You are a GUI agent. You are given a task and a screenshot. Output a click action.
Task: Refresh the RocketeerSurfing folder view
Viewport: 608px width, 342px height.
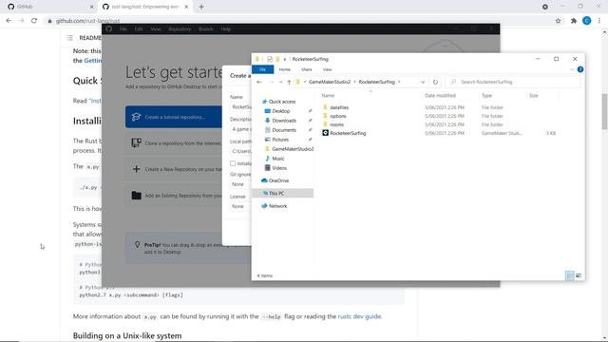click(435, 82)
